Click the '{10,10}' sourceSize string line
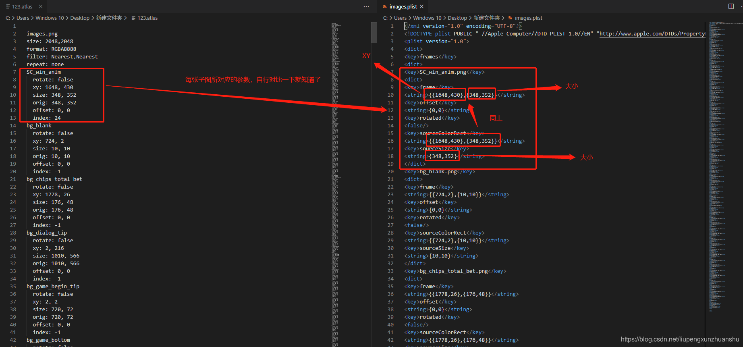Viewport: 743px width, 347px height. pos(441,256)
